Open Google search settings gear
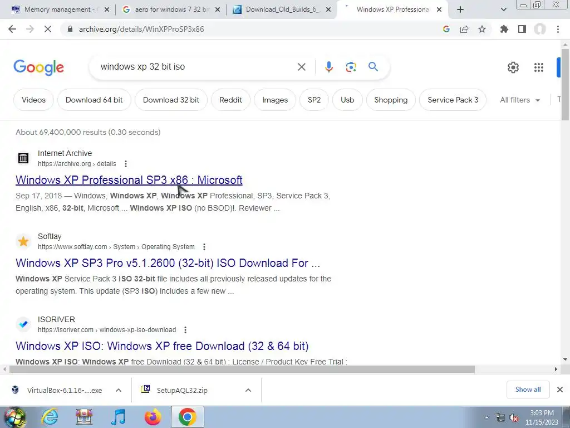 513,67
